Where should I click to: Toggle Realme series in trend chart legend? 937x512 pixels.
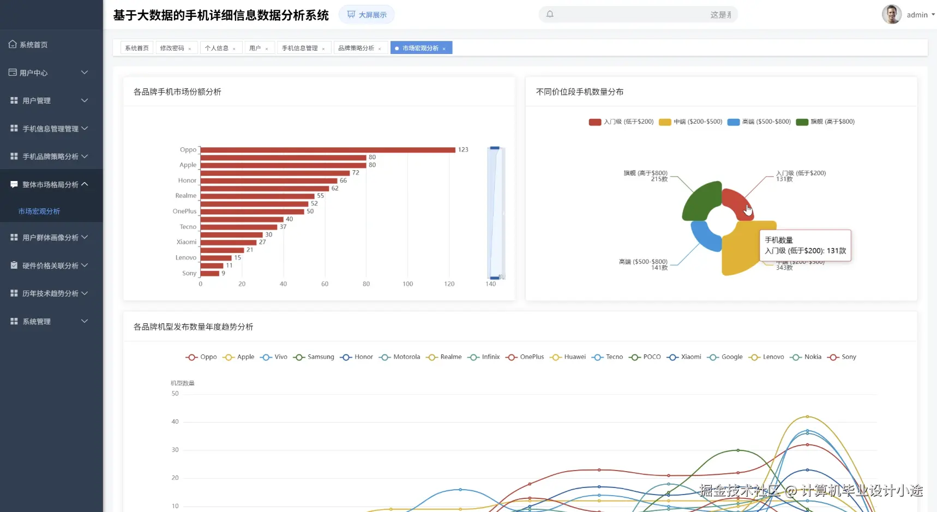click(x=444, y=357)
